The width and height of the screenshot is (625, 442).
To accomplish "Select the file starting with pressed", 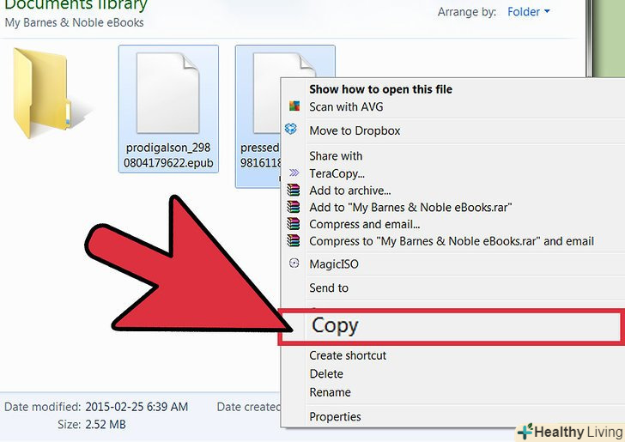I will (x=259, y=116).
